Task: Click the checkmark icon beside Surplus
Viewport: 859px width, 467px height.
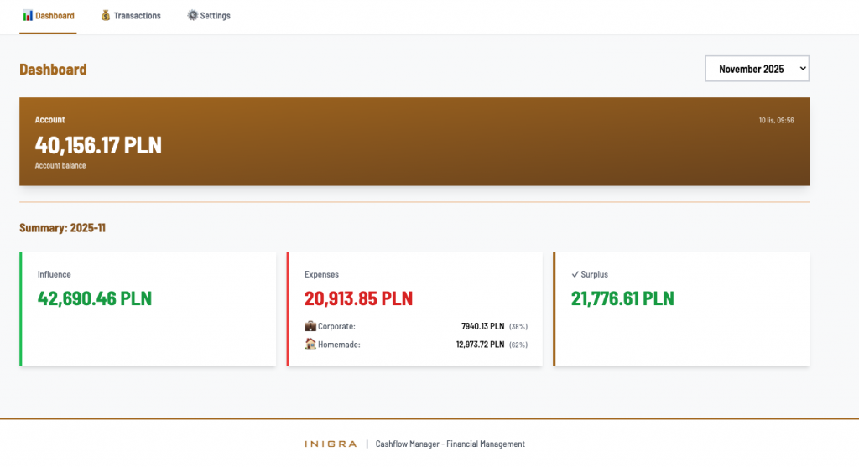Action: (575, 274)
